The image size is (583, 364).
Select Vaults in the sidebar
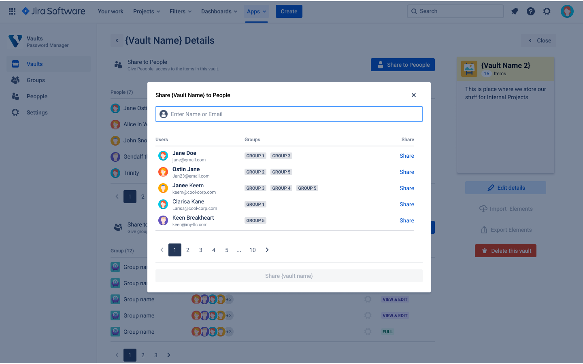(x=49, y=64)
